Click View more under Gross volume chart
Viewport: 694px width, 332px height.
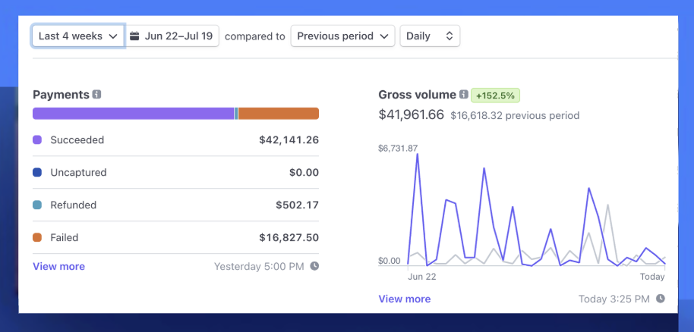click(404, 299)
